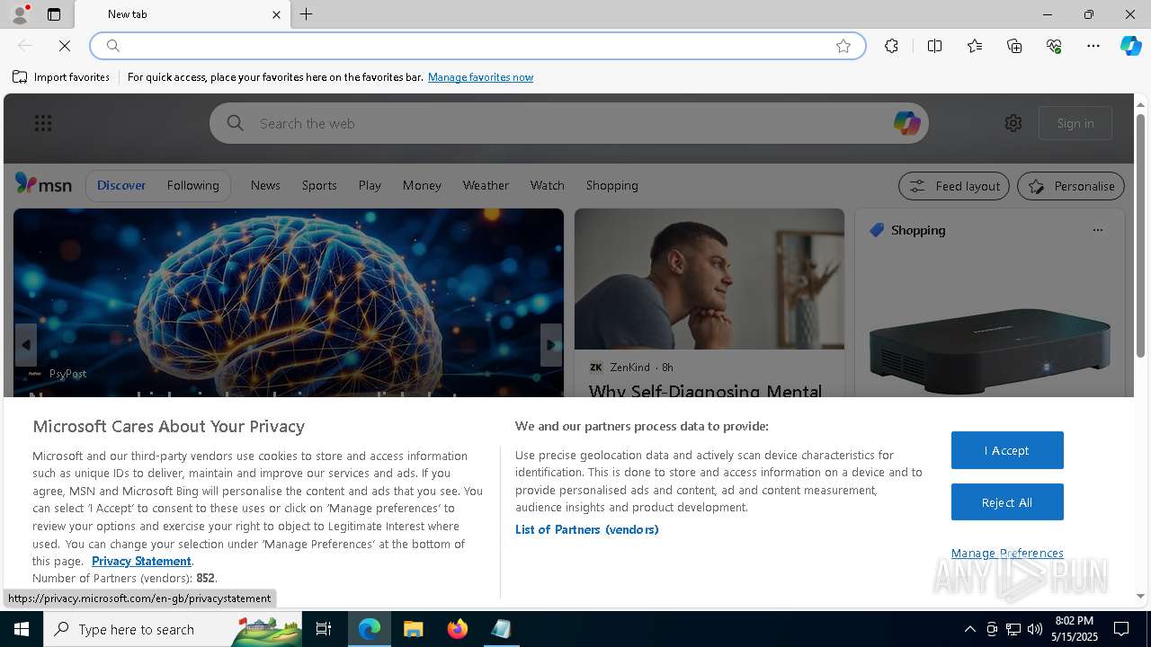Open the MSN app launcher grid

[x=43, y=123]
